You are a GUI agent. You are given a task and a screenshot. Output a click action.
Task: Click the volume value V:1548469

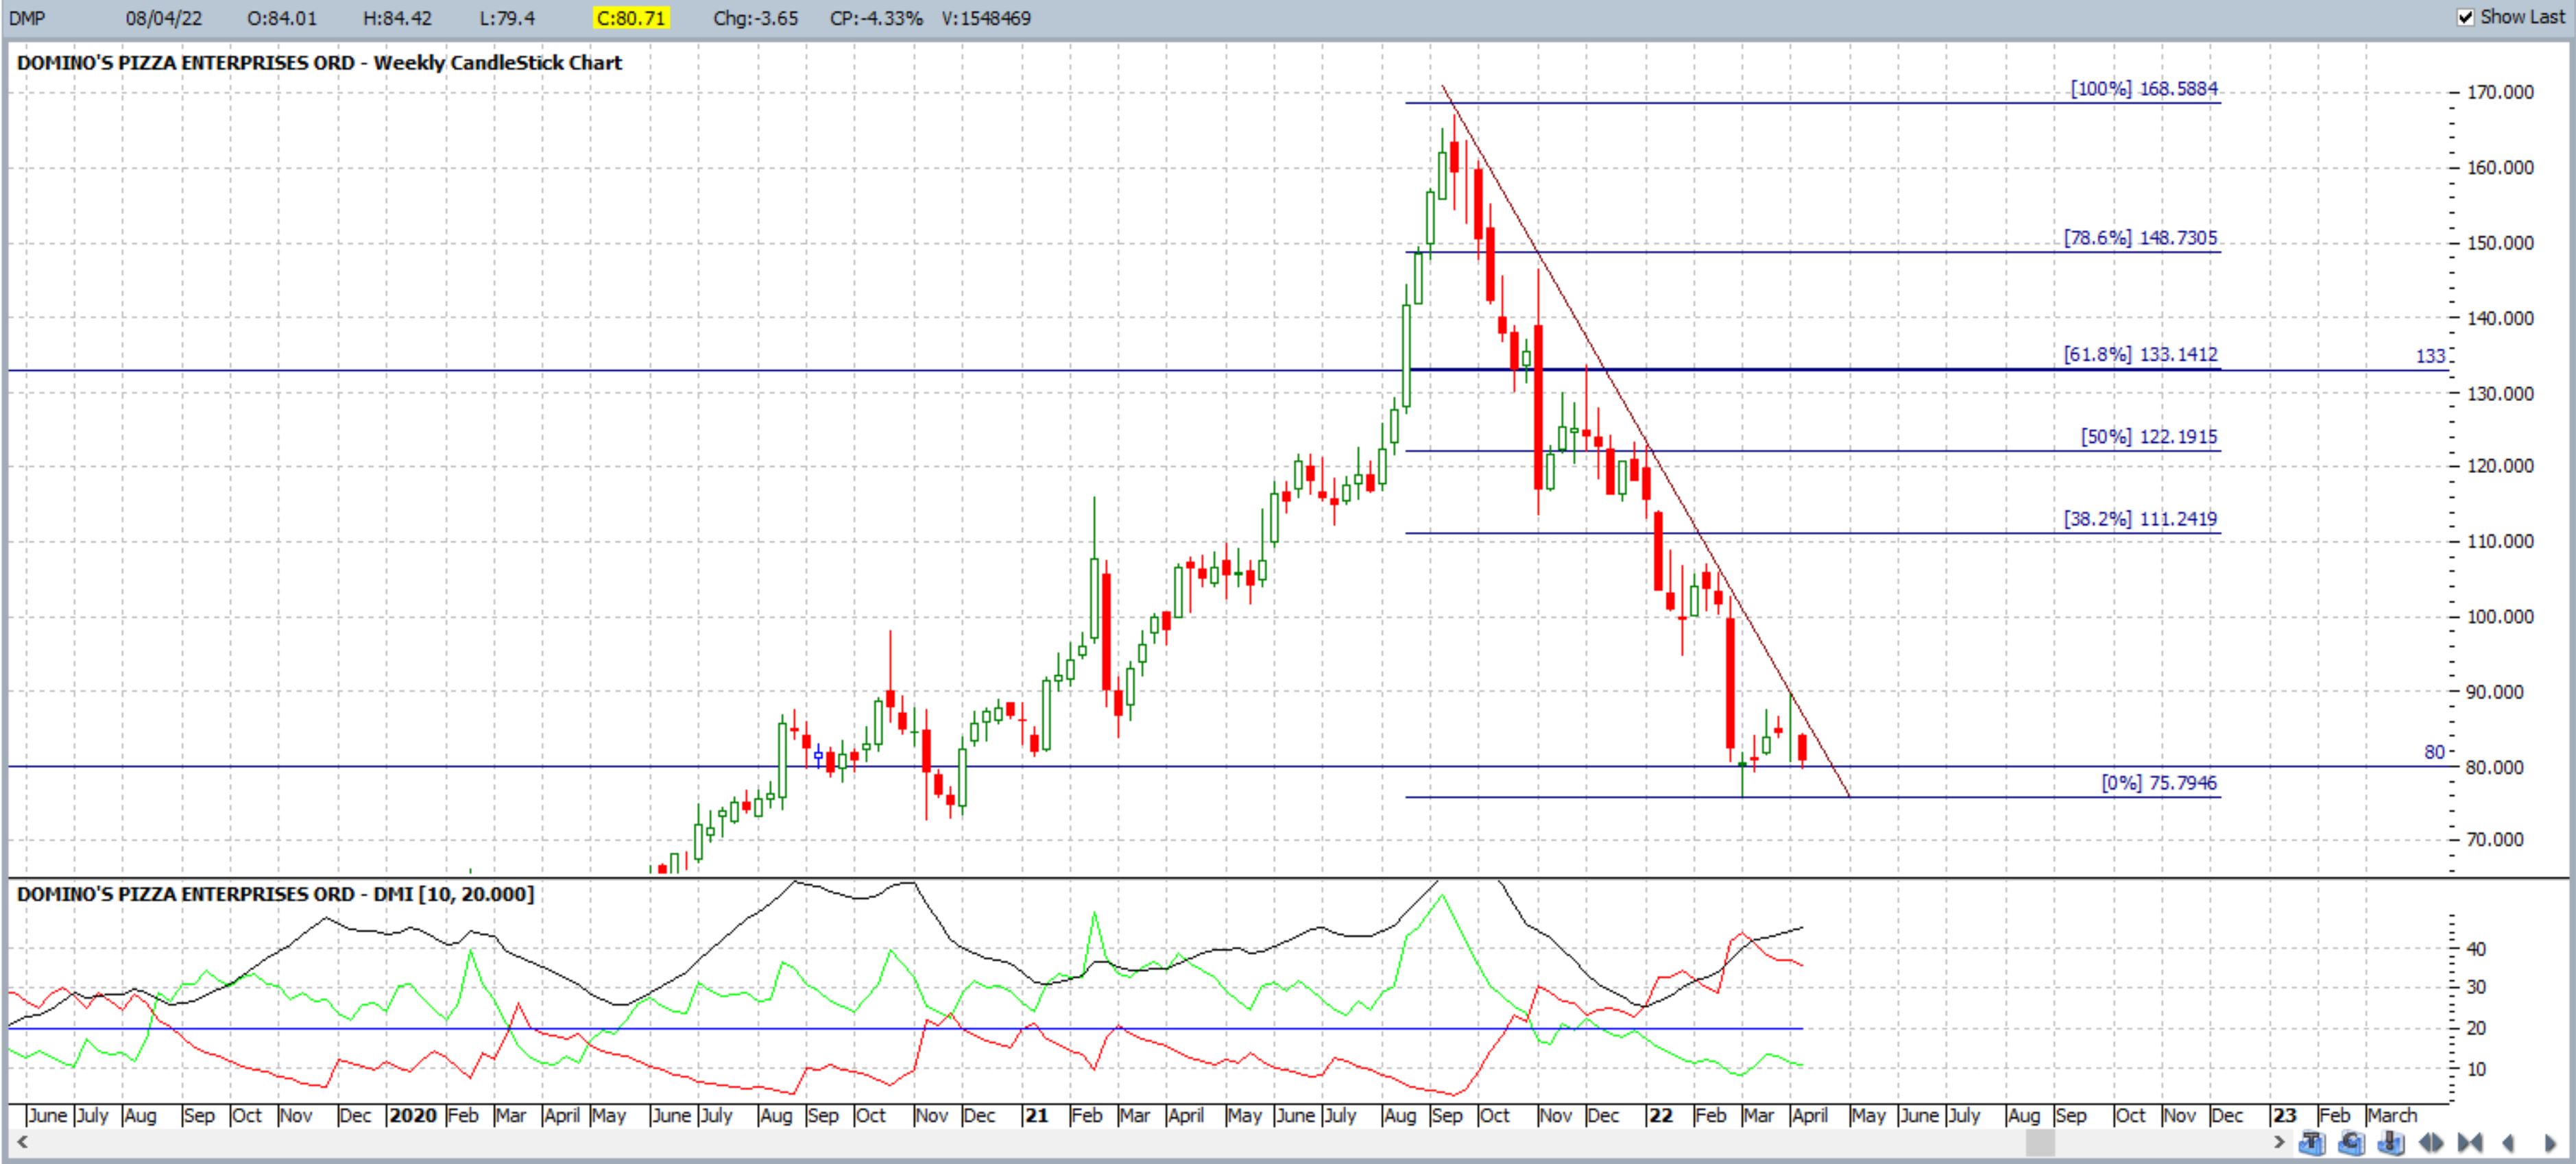(x=986, y=18)
